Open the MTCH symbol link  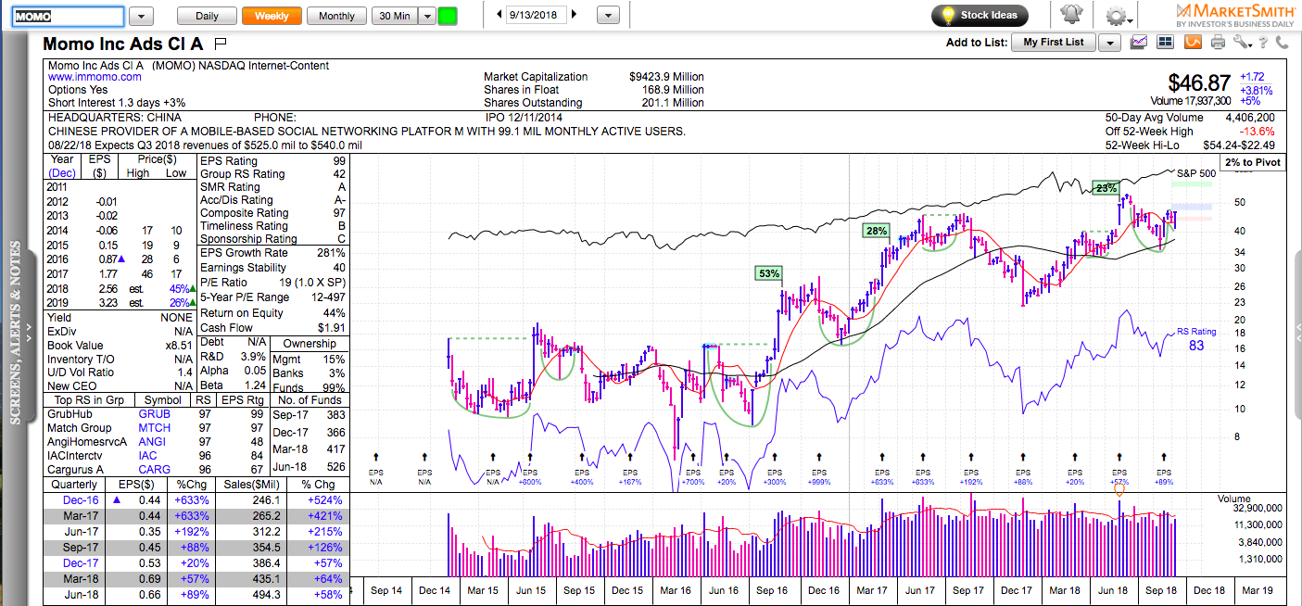154,428
